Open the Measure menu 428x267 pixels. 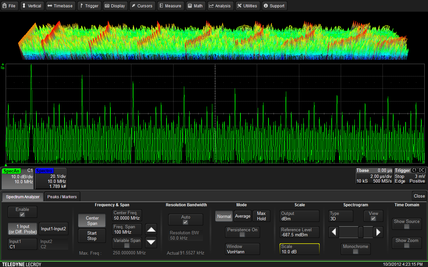click(x=170, y=6)
